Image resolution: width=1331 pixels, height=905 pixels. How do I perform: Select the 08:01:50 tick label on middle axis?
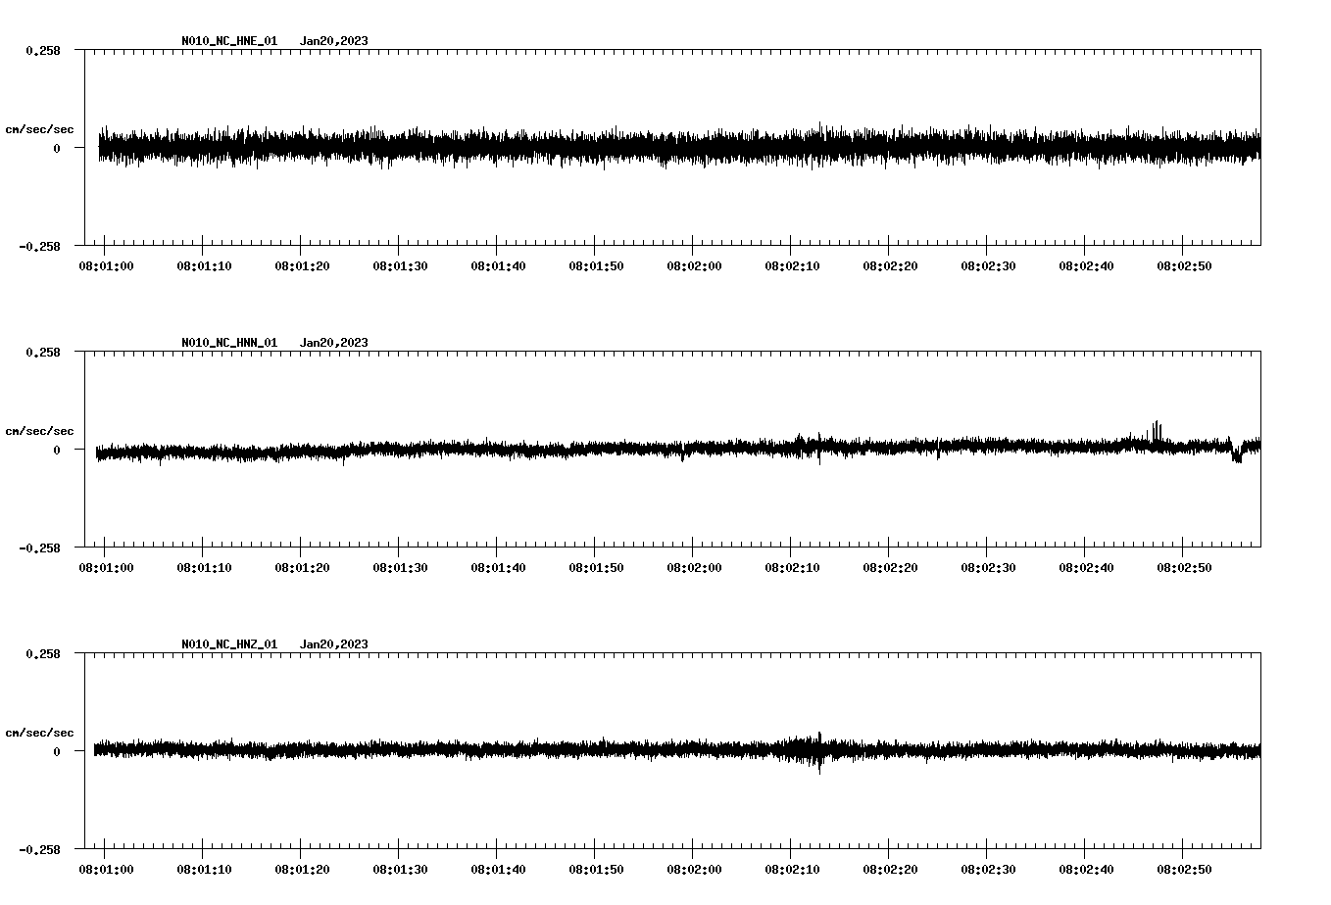coord(595,565)
